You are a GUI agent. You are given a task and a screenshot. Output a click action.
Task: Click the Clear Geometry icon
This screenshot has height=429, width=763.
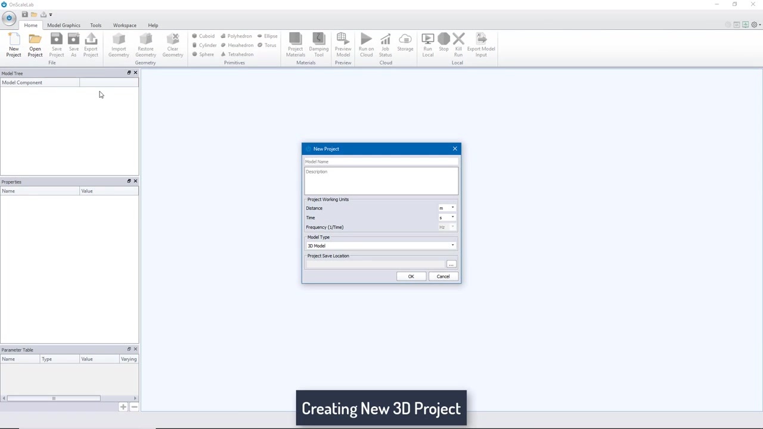click(173, 45)
